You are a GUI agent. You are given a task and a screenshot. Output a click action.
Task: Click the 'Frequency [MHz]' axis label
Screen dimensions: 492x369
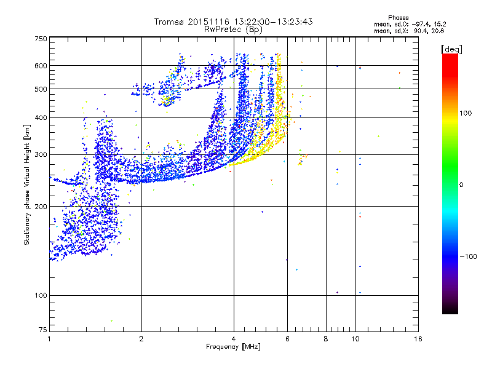pyautogui.click(x=233, y=347)
